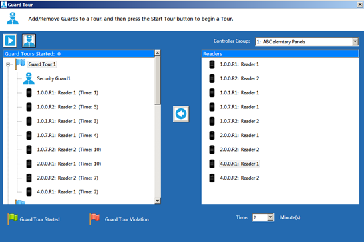Click Readers list icon for 1.0.1.R1

pos(212,93)
